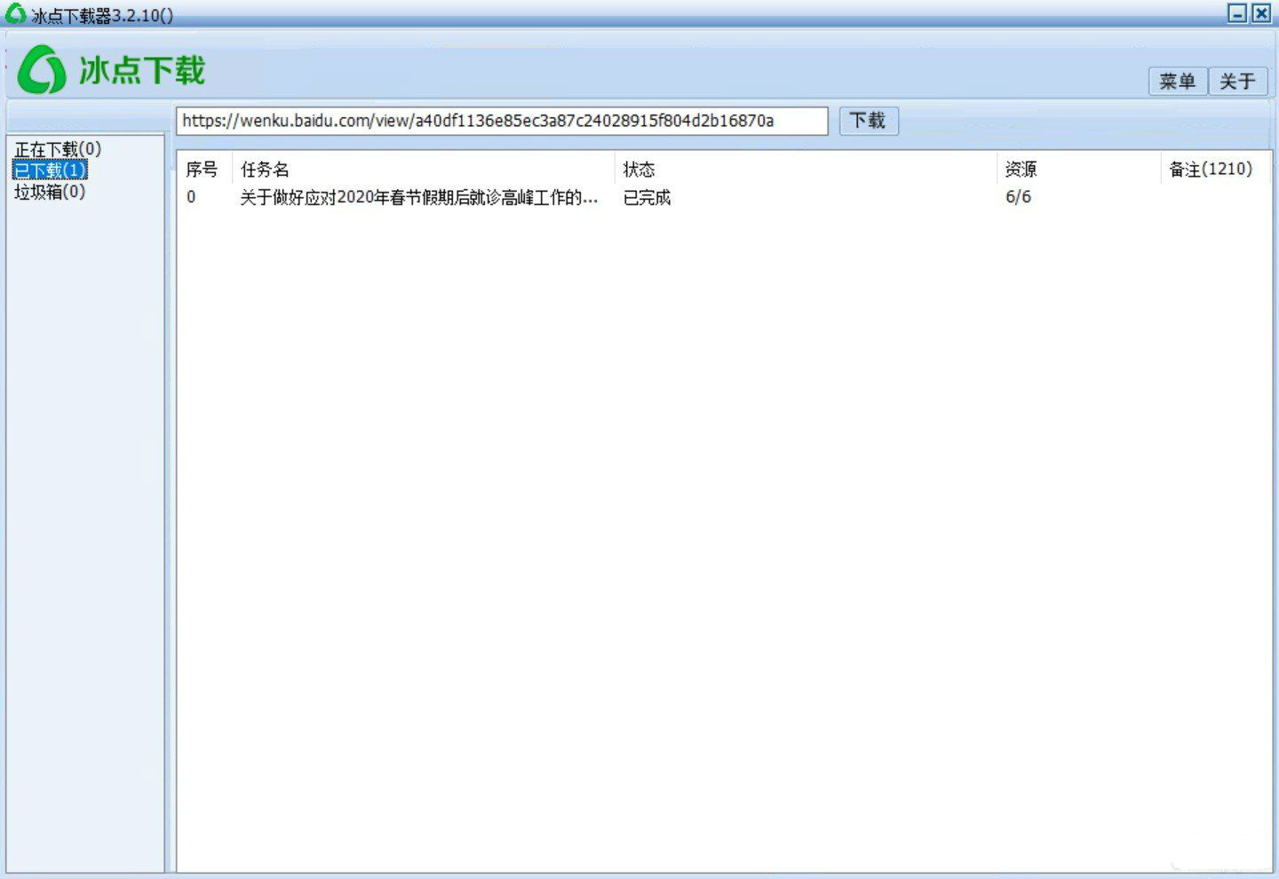Click the 序号 column header
This screenshot has height=879, width=1279.
pos(204,169)
